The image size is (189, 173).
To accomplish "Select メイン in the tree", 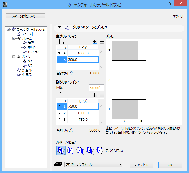I will (x=31, y=61).
